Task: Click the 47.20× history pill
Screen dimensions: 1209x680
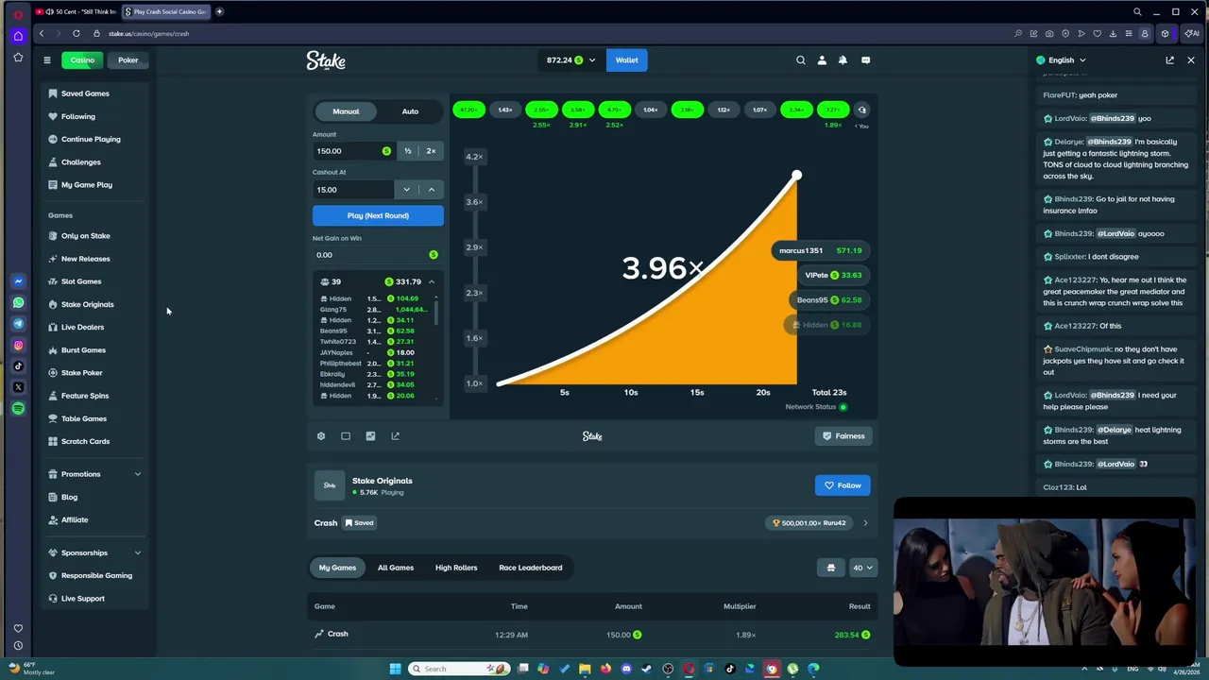Action: [x=468, y=110]
